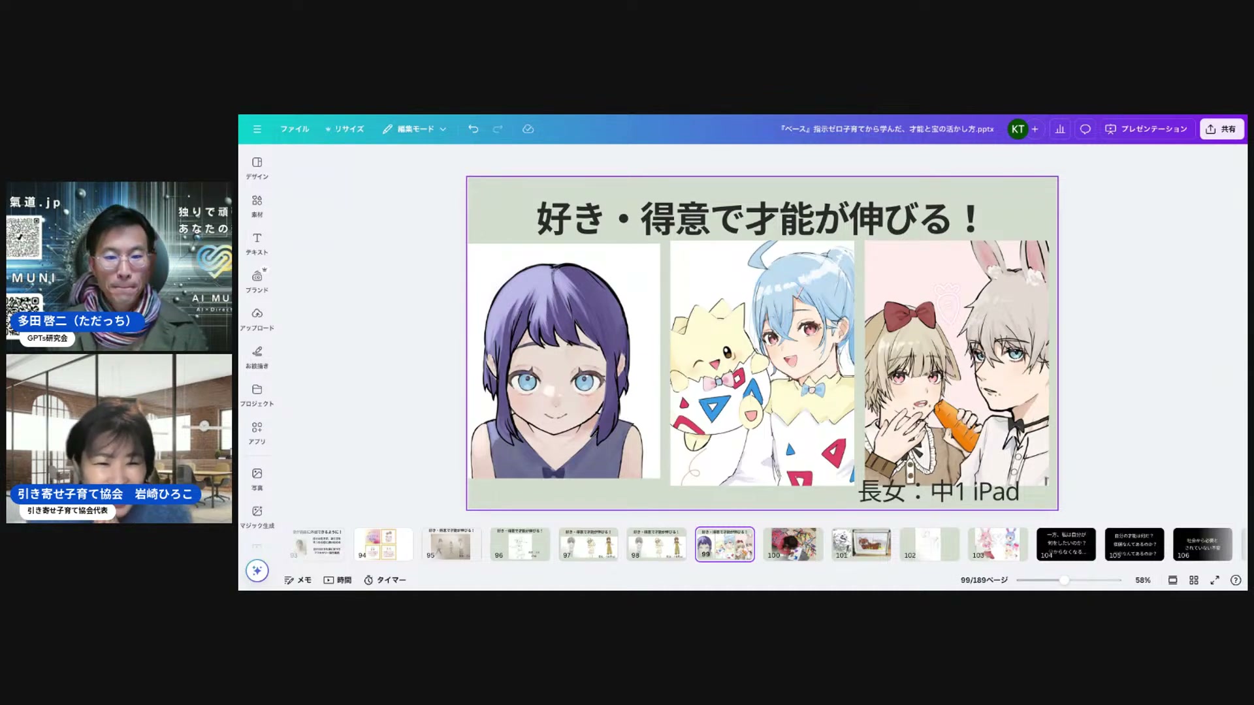Open the デザイン panel
The image size is (1254, 705).
click(x=257, y=168)
